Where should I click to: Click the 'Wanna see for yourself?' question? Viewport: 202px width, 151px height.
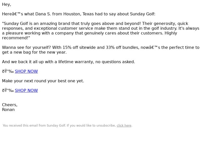click(x=27, y=48)
